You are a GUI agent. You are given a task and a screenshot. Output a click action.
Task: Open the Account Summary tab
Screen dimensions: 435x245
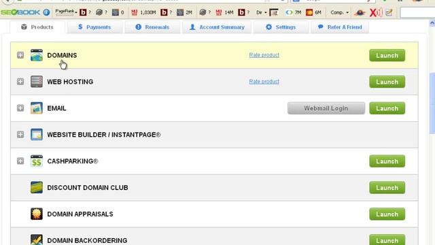[x=217, y=27]
